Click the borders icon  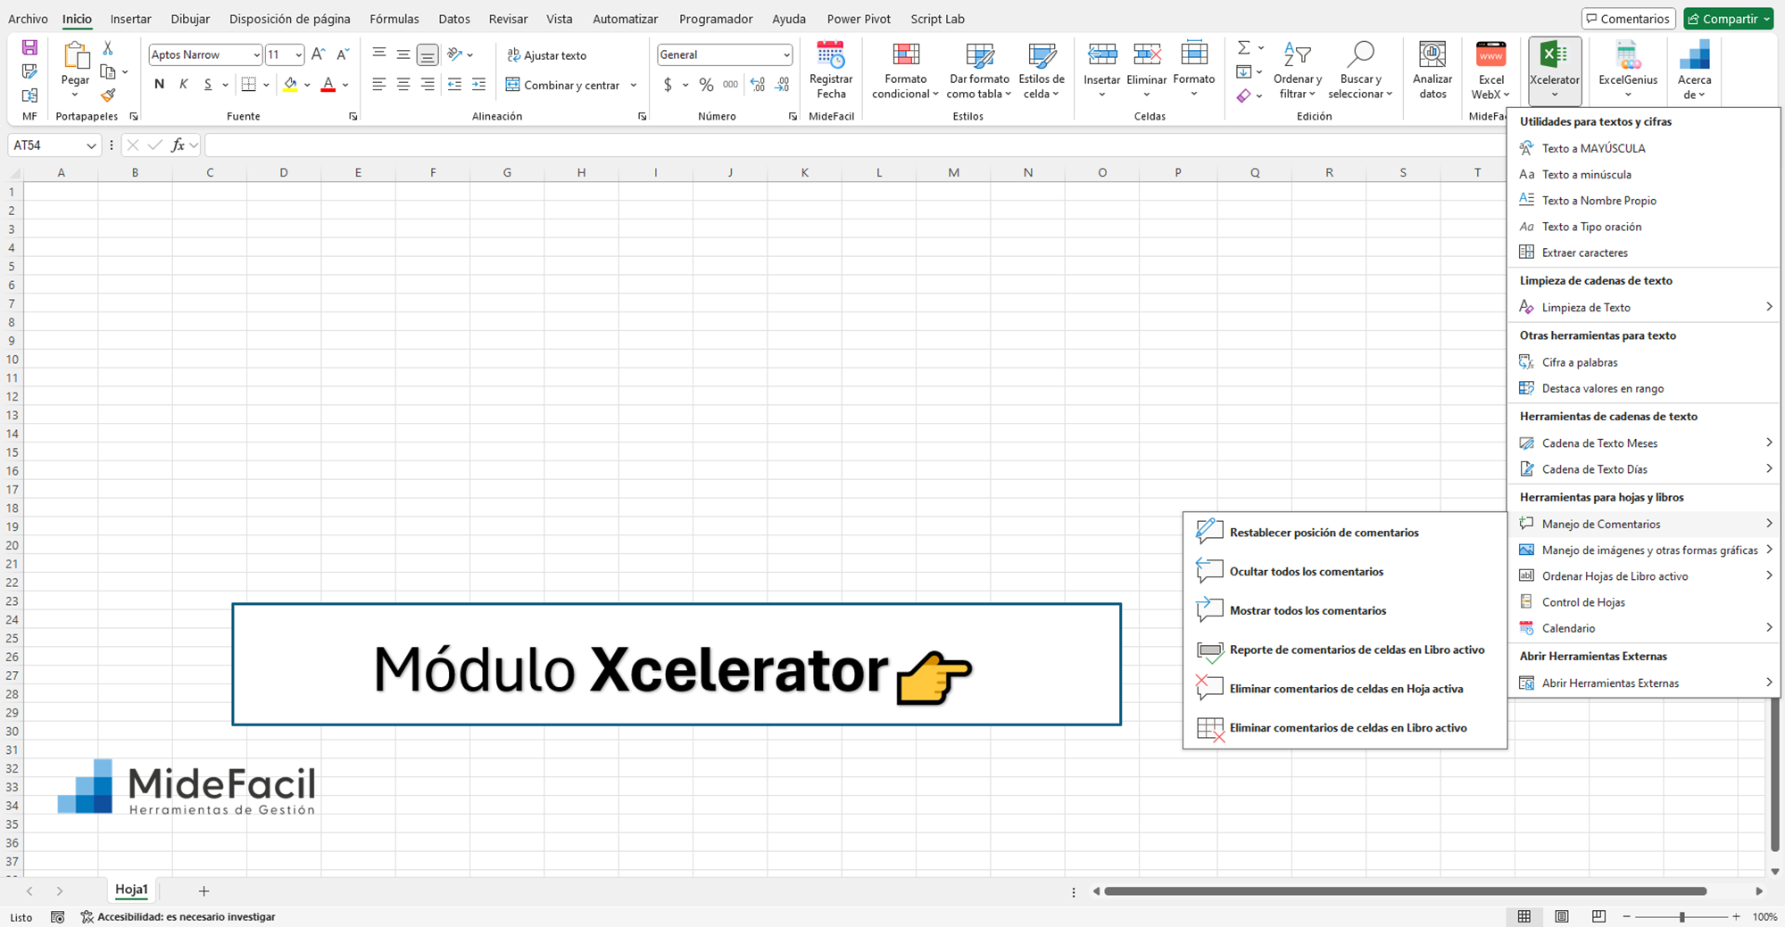[249, 85]
